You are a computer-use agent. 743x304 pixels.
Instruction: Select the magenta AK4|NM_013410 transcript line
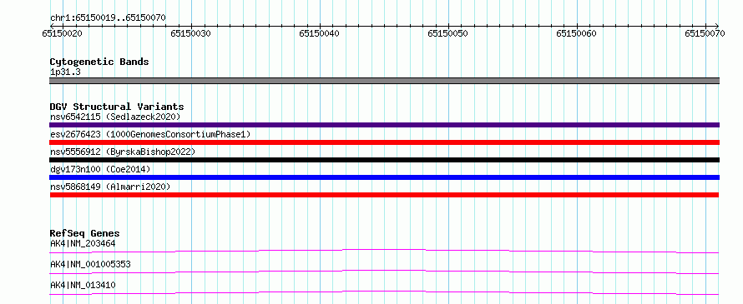(x=384, y=292)
